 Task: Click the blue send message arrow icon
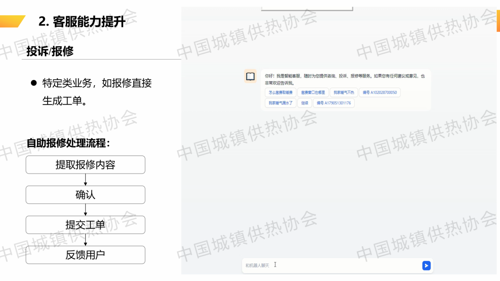426,265
